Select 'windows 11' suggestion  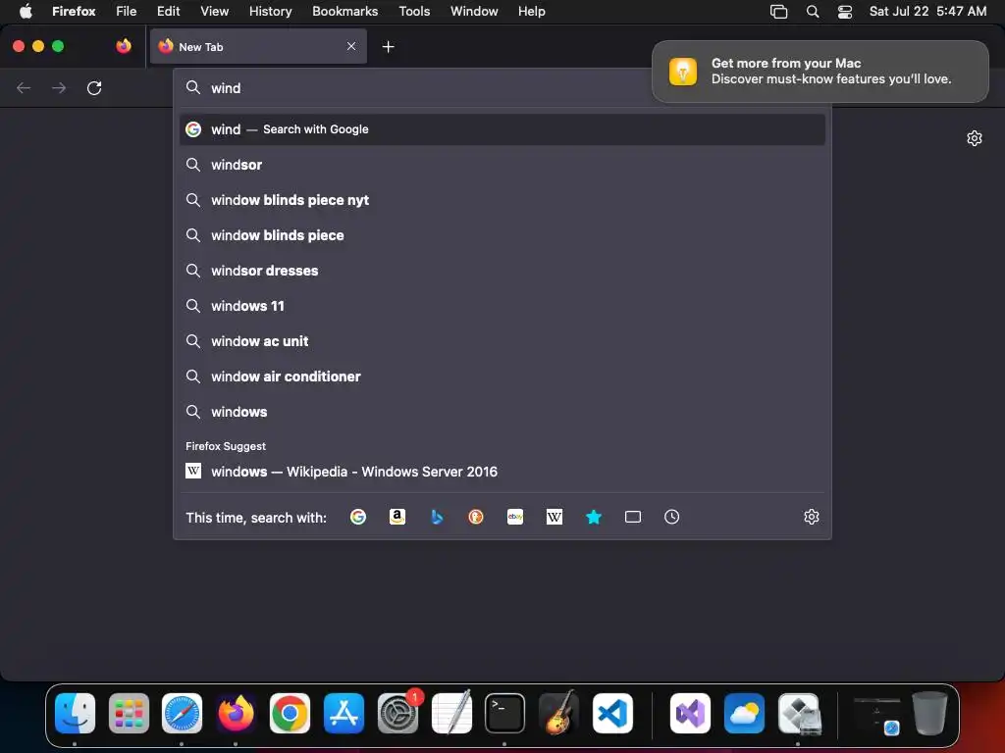click(502, 306)
